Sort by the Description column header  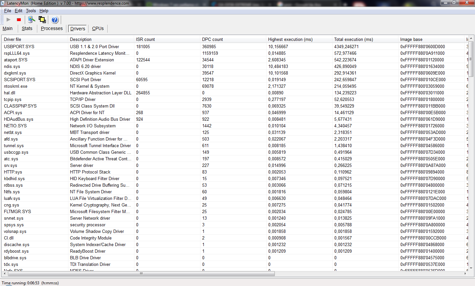[101, 39]
